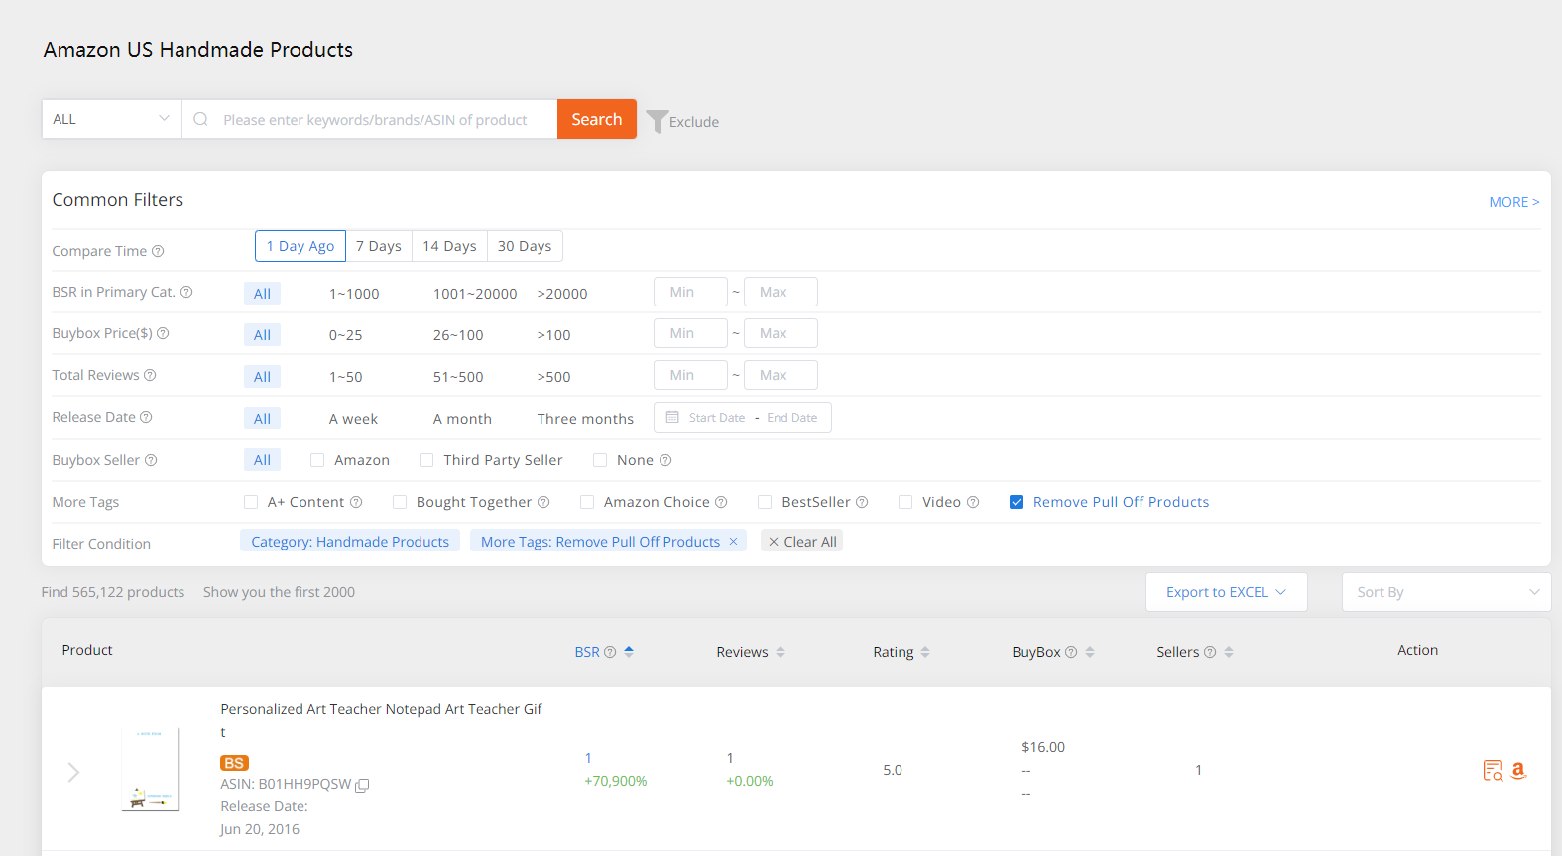Select the 7 Days compare time tab

click(379, 246)
